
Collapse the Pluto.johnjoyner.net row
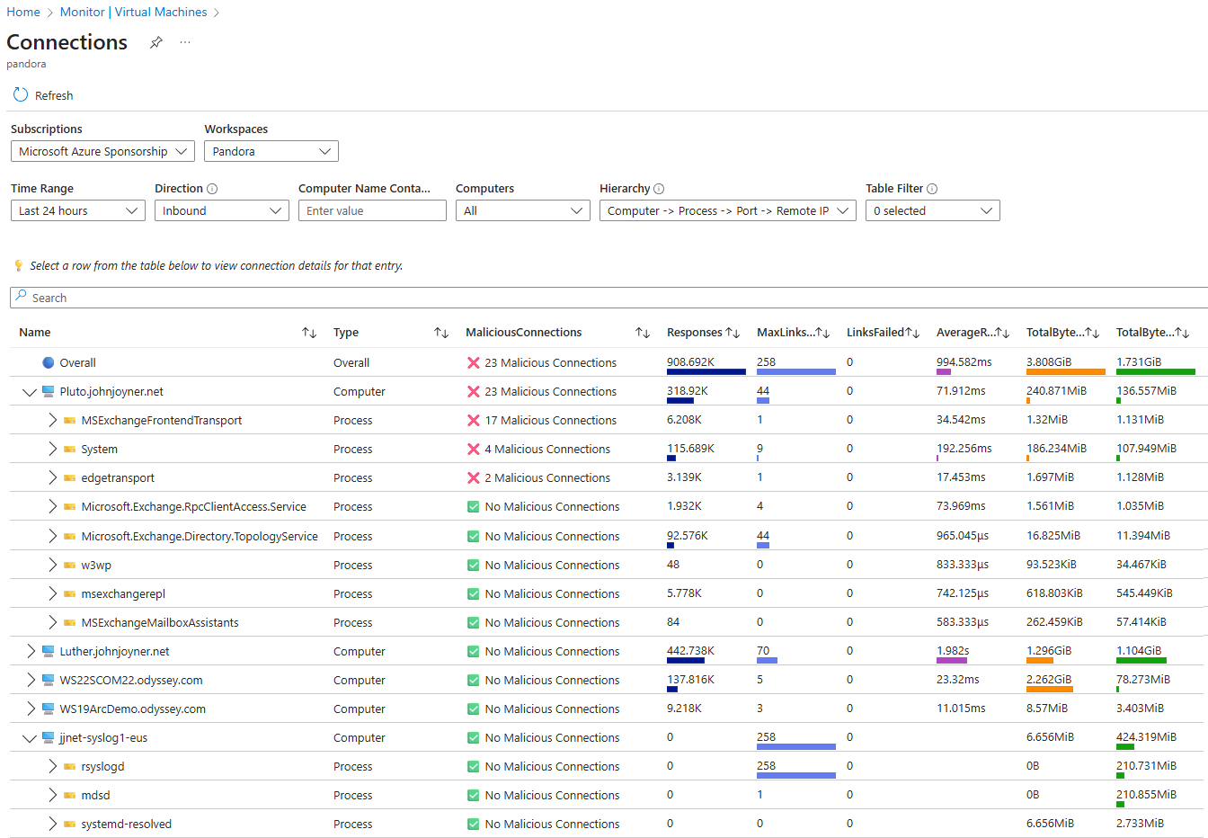coord(29,392)
